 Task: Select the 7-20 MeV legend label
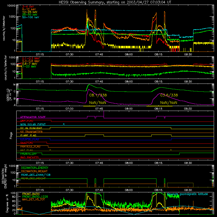pos(29,66)
